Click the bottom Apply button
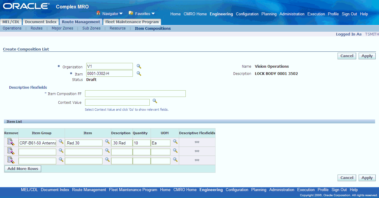The image size is (379, 198). tap(367, 178)
